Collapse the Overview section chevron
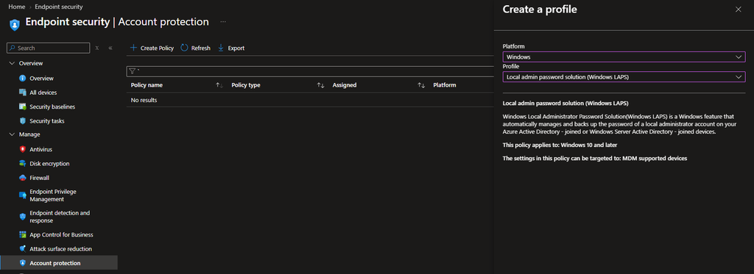 point(12,63)
